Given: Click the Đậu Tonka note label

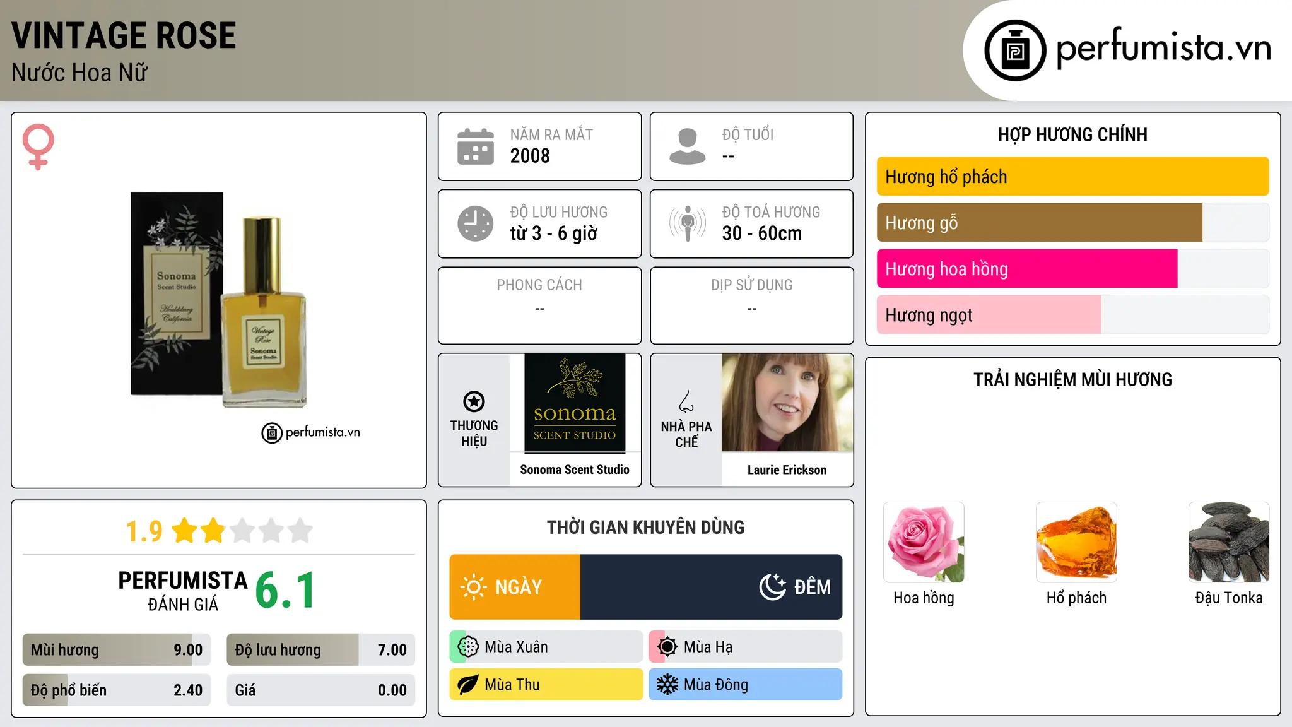Looking at the screenshot, I should pyautogui.click(x=1229, y=598).
